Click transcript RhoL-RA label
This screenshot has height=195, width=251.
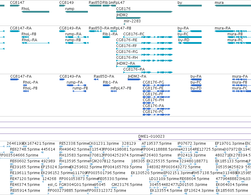pyautogui.click(x=29, y=40)
